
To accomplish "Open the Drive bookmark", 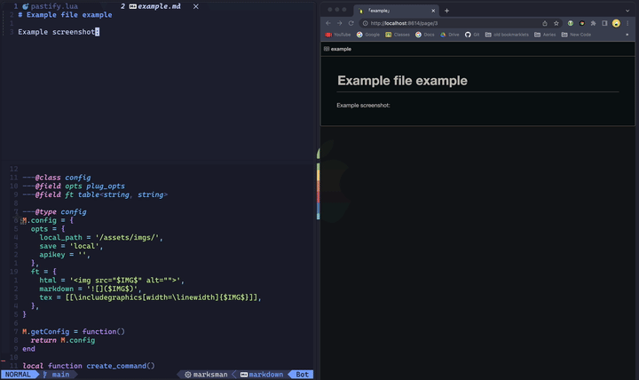I will [449, 35].
